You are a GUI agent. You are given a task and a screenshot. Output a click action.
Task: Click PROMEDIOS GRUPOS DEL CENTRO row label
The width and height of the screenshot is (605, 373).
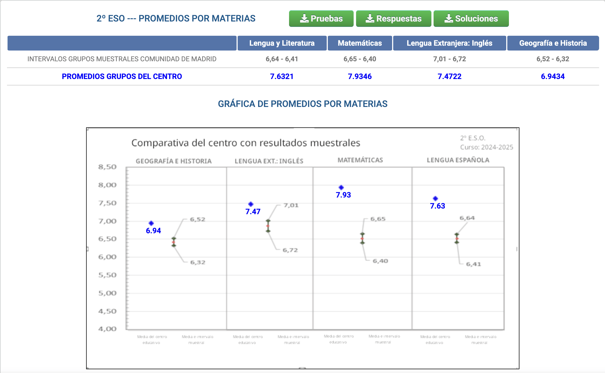point(122,76)
